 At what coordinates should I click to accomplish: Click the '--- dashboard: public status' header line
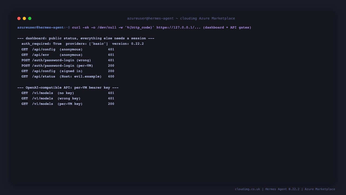point(86,38)
